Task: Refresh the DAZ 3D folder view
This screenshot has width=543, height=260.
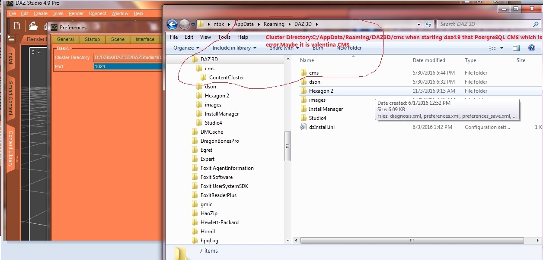Action: (x=428, y=24)
